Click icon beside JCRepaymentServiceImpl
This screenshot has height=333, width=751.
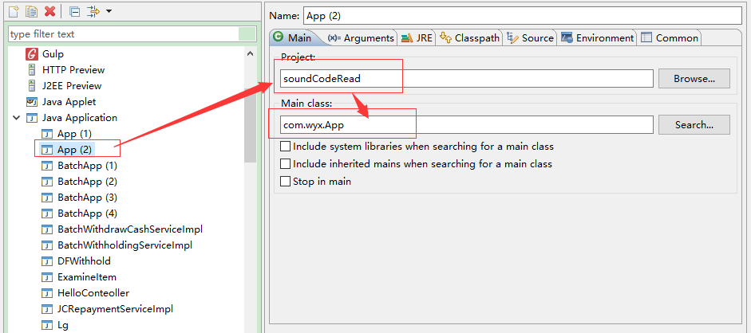(47, 309)
